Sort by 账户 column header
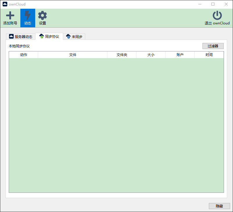The height and width of the screenshot is (212, 233). (180, 55)
